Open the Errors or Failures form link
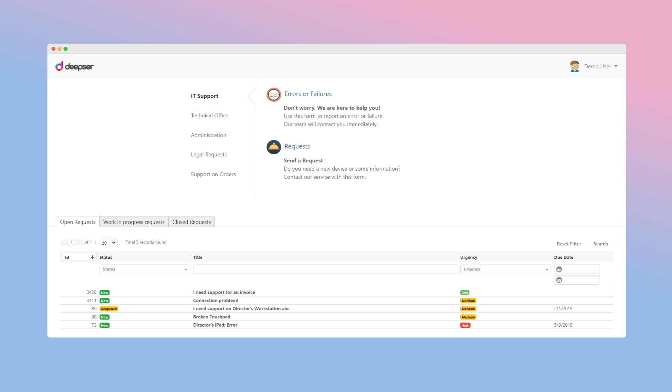This screenshot has height=392, width=672. point(308,94)
